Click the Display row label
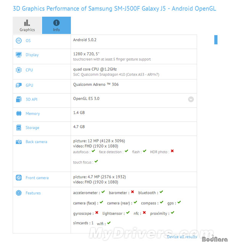 [32, 55]
